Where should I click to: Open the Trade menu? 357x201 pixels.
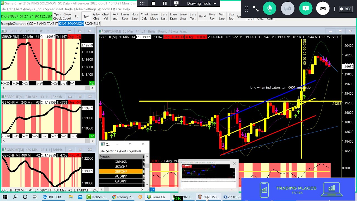point(69,9)
